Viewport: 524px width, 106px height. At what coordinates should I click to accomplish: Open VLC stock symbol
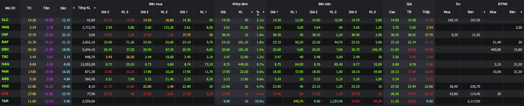(x=5, y=20)
